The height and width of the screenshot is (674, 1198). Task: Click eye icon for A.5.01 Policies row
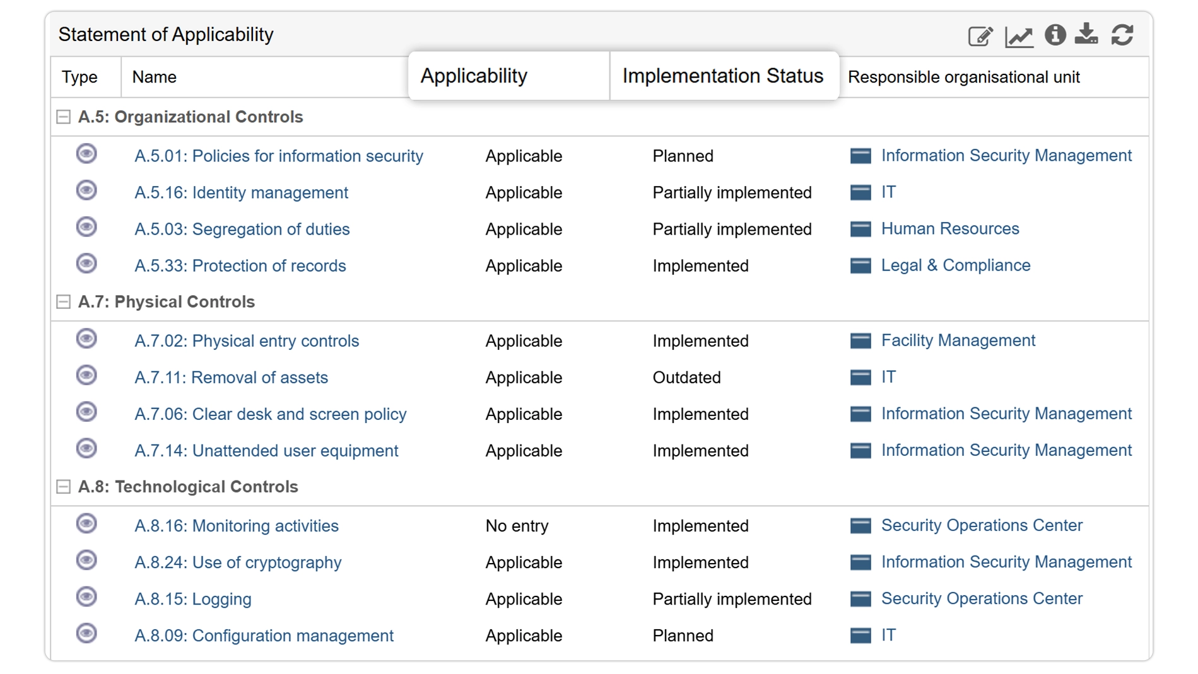[x=86, y=154]
